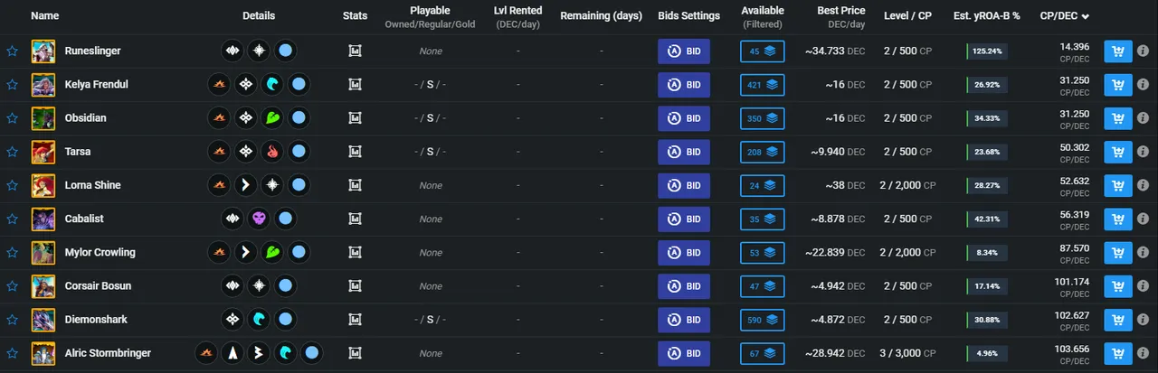Screen dimensions: 1158x373
Task: Sort by the CP/DEC column arrow
Action: [1086, 16]
